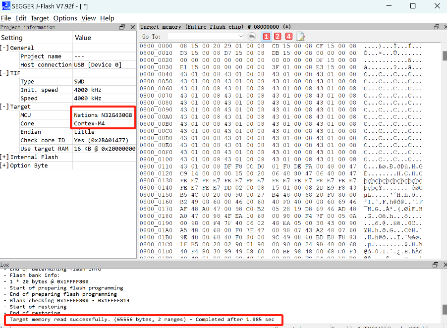Click log line 'Target memory read successfully'
The height and width of the screenshot is (328, 447).
click(142, 320)
